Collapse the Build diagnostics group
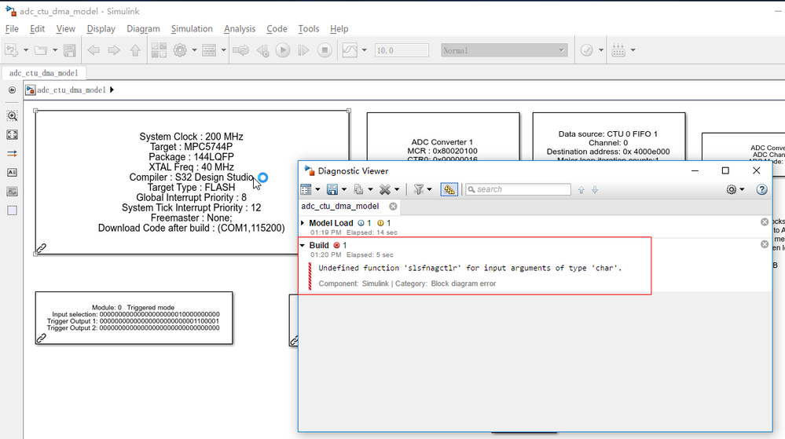The width and height of the screenshot is (785, 439). tap(303, 245)
